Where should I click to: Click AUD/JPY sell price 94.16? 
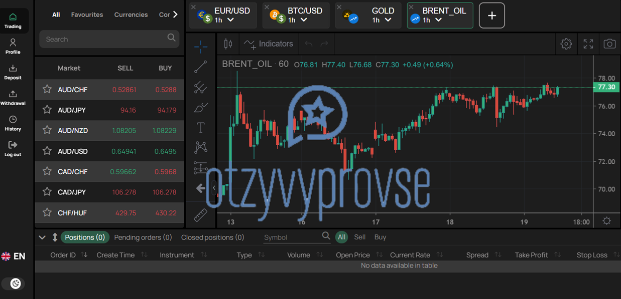(x=128, y=110)
